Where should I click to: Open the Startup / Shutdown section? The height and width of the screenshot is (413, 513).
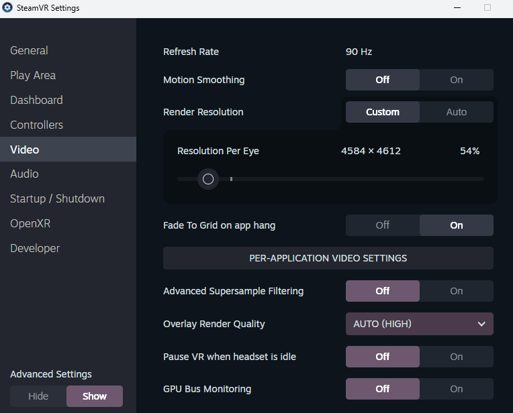coord(57,198)
